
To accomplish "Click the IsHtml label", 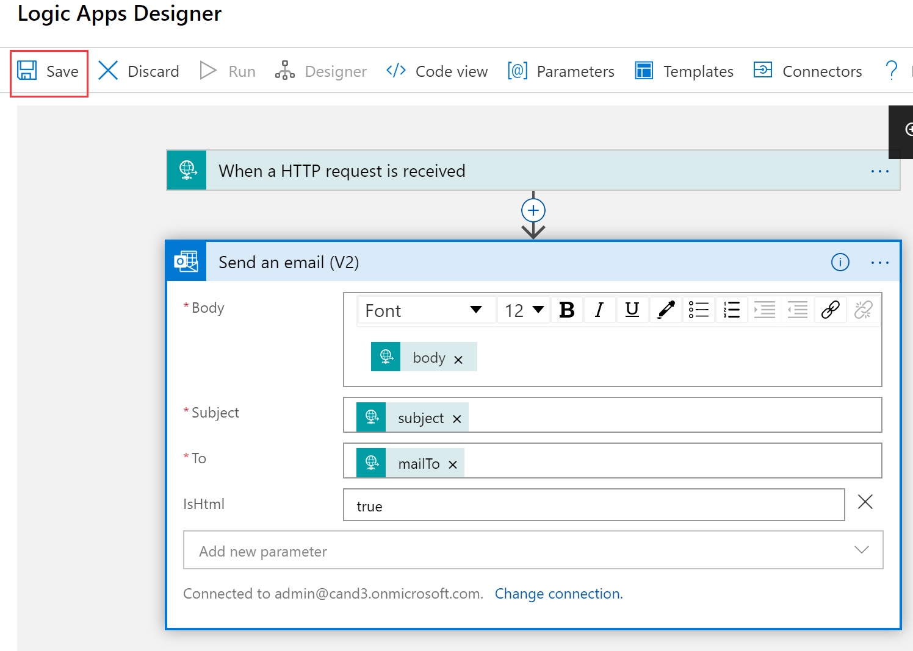I will 204,504.
